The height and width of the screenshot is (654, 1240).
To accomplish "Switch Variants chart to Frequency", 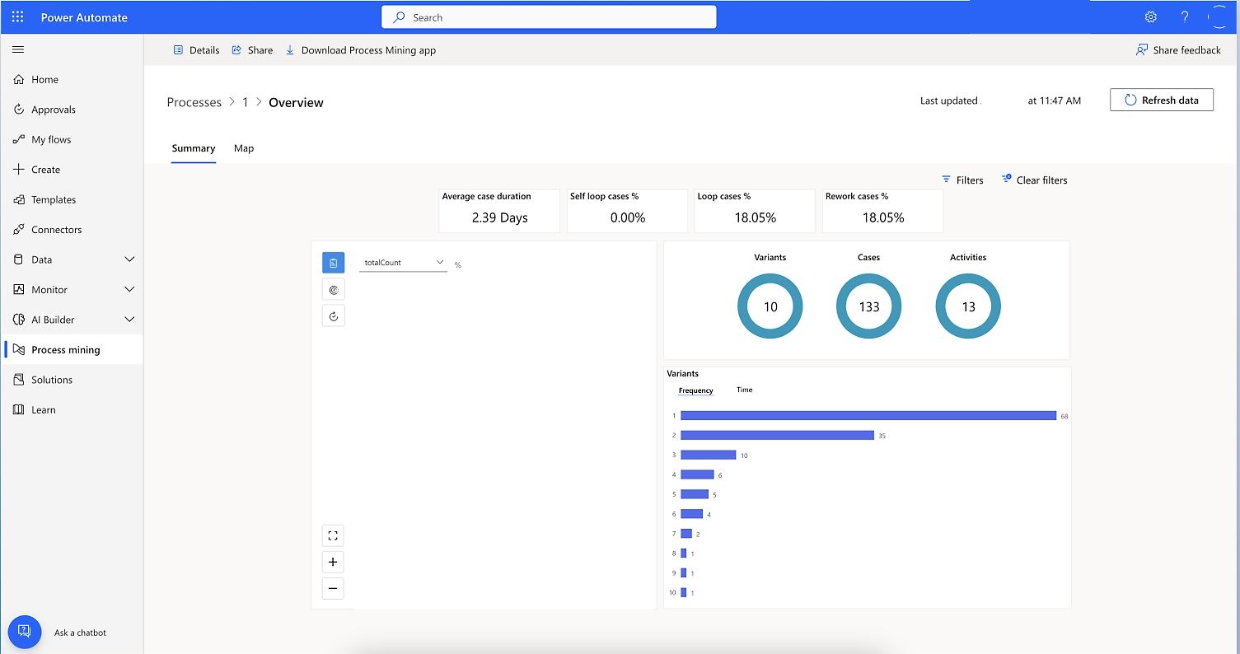I will point(695,390).
